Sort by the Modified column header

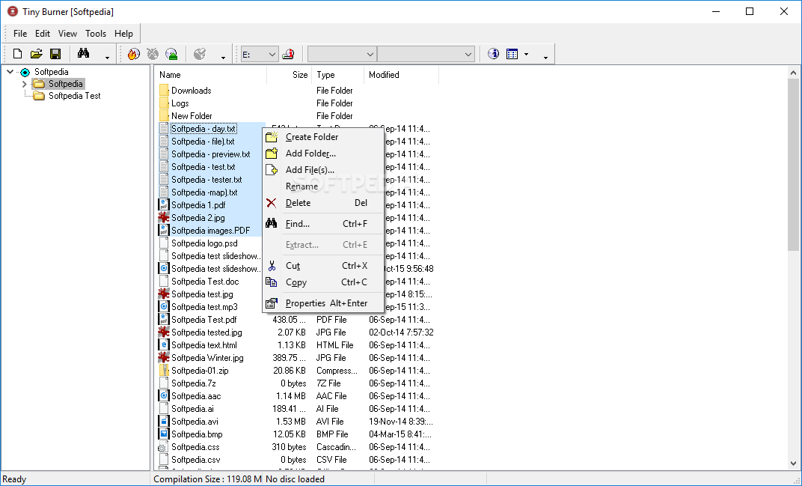click(402, 75)
